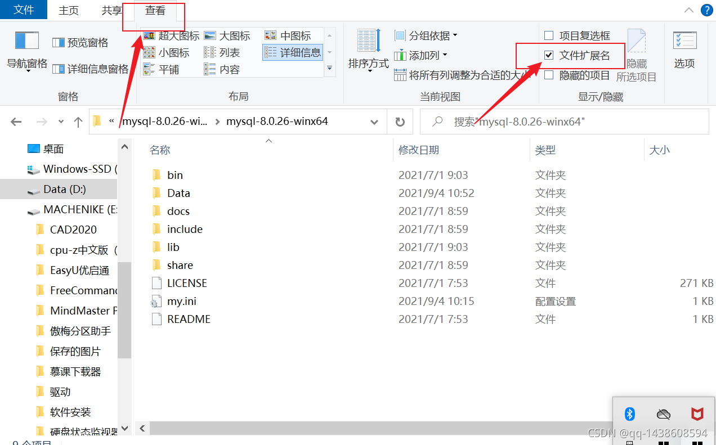Click the search box for mysql-8.0.26-winx64
Image resolution: width=716 pixels, height=445 pixels.
point(565,122)
